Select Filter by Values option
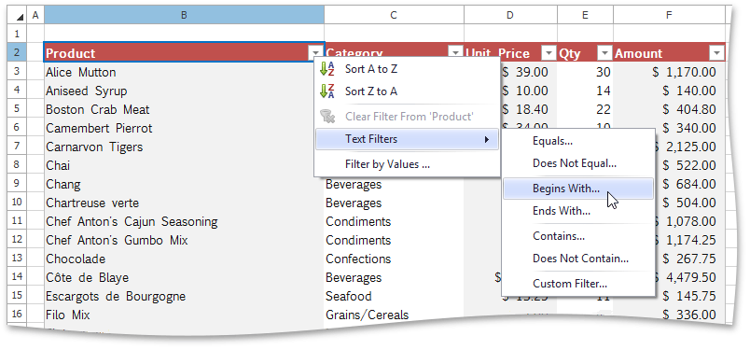Image resolution: width=750 pixels, height=350 pixels. pos(407,164)
